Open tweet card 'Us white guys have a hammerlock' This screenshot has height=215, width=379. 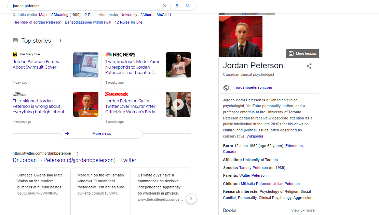point(162,191)
